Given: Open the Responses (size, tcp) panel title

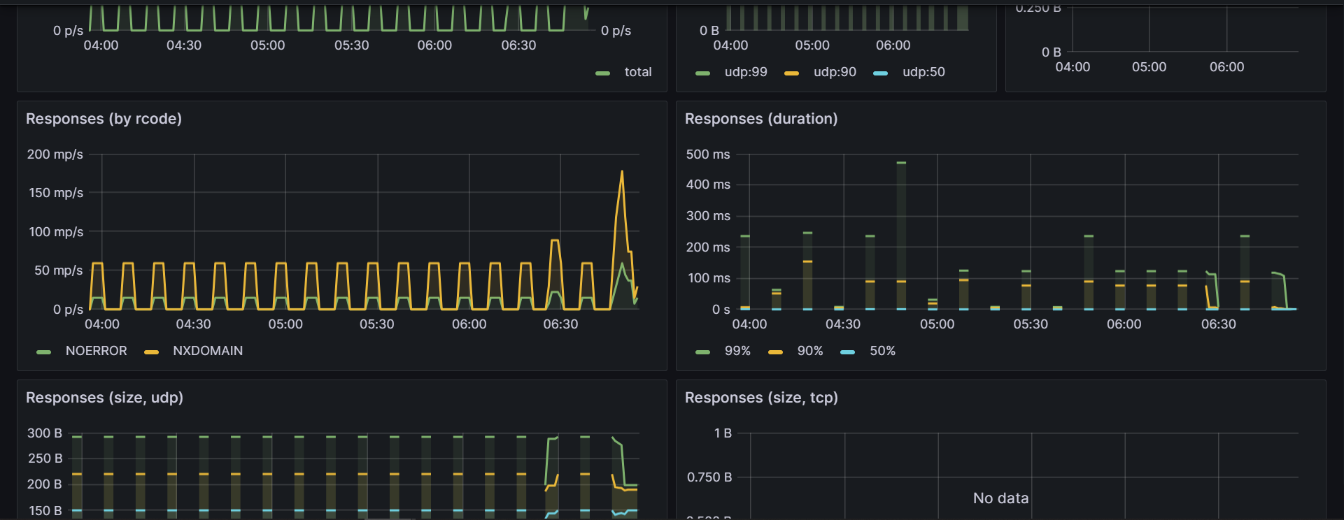Looking at the screenshot, I should point(761,398).
